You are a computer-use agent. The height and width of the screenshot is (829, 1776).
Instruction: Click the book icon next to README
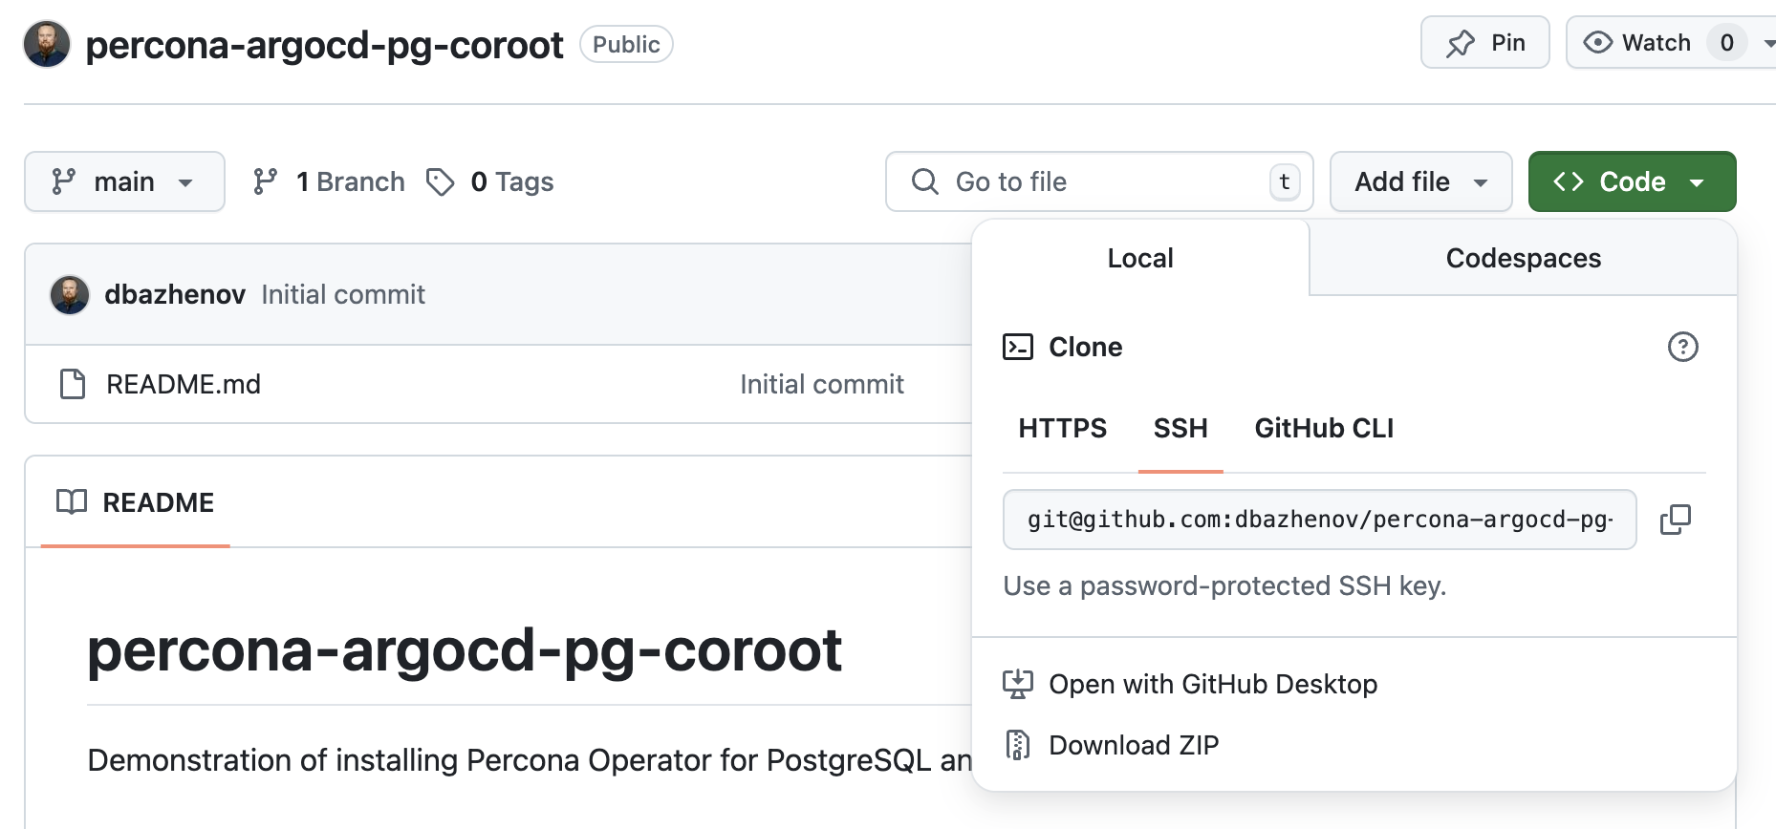click(72, 502)
